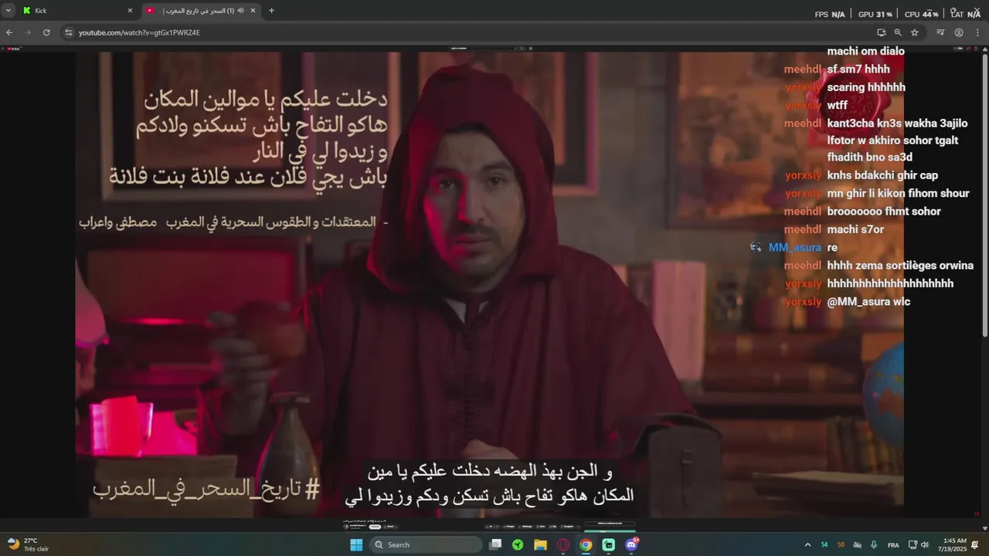
Task: Go back to the previous page
Action: [9, 32]
